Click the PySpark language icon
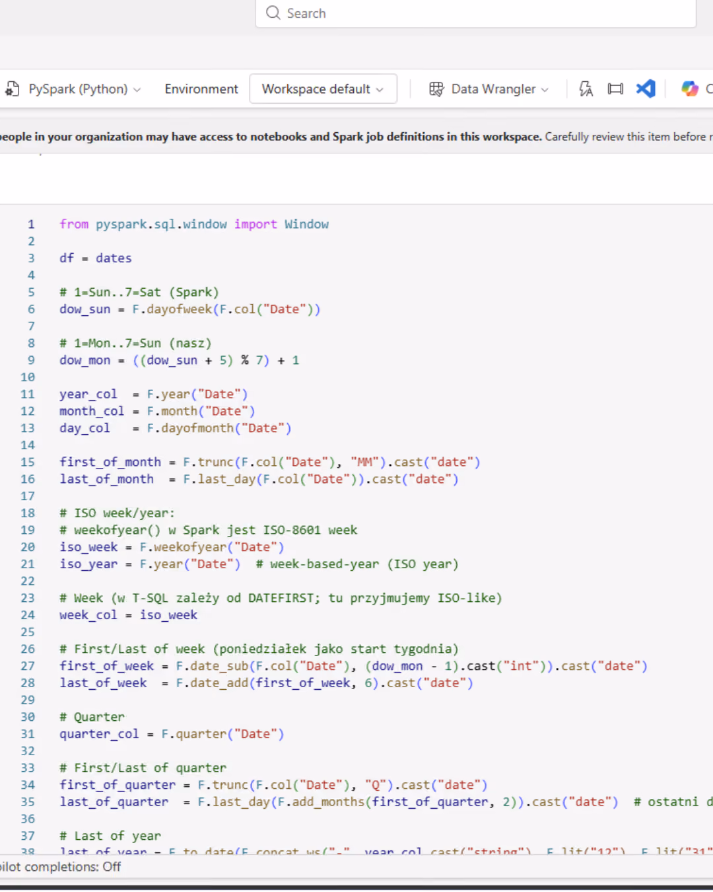Screen dimensions: 713x892 [x=13, y=89]
